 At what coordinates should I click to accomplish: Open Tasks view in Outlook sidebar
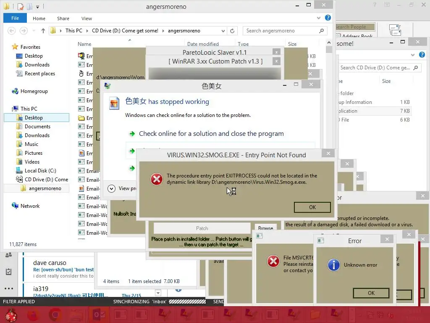click(x=8, y=272)
